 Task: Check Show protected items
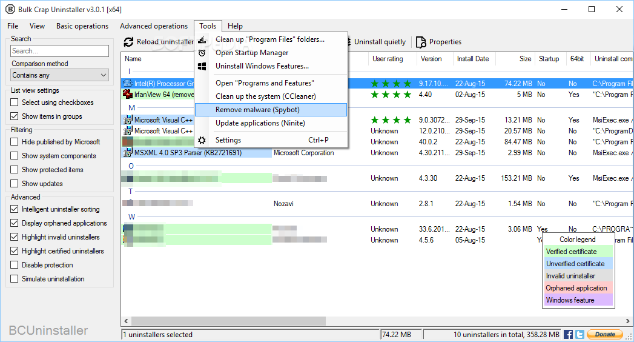(x=14, y=170)
